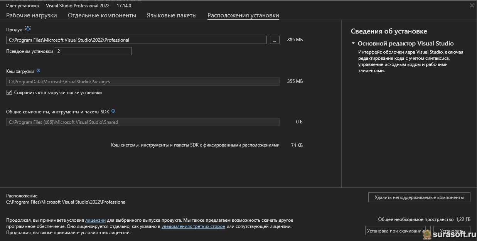Screen dimensions: 477x241
Task: Click the Псевдоним установки input field
Action: (x=93, y=51)
